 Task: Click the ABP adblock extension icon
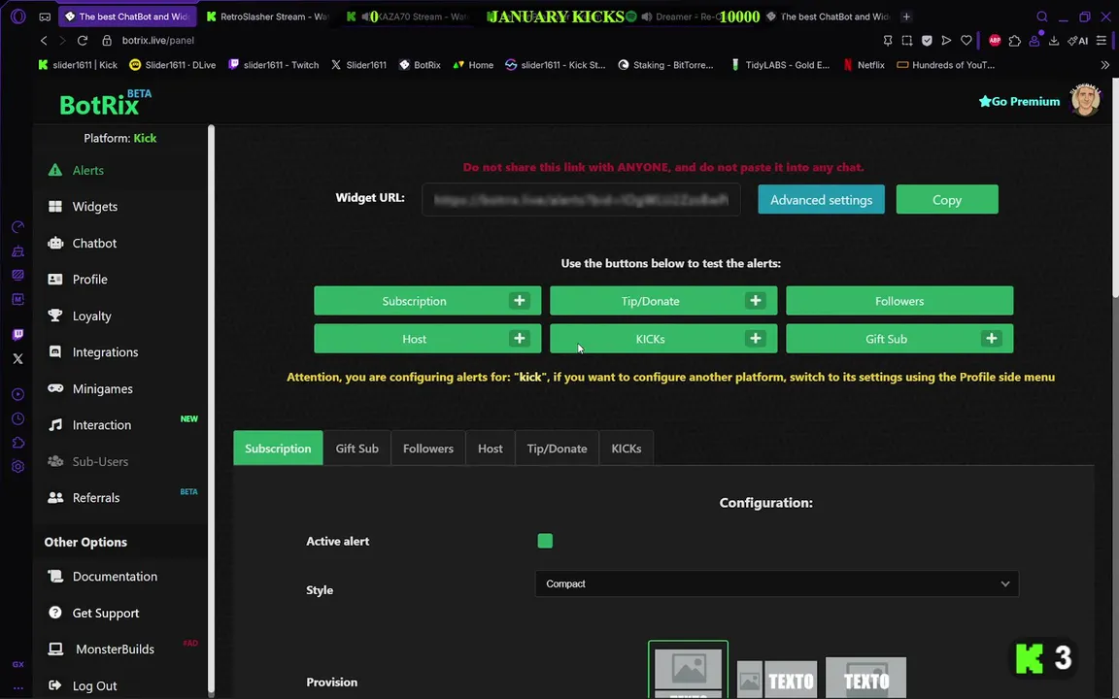coord(994,41)
